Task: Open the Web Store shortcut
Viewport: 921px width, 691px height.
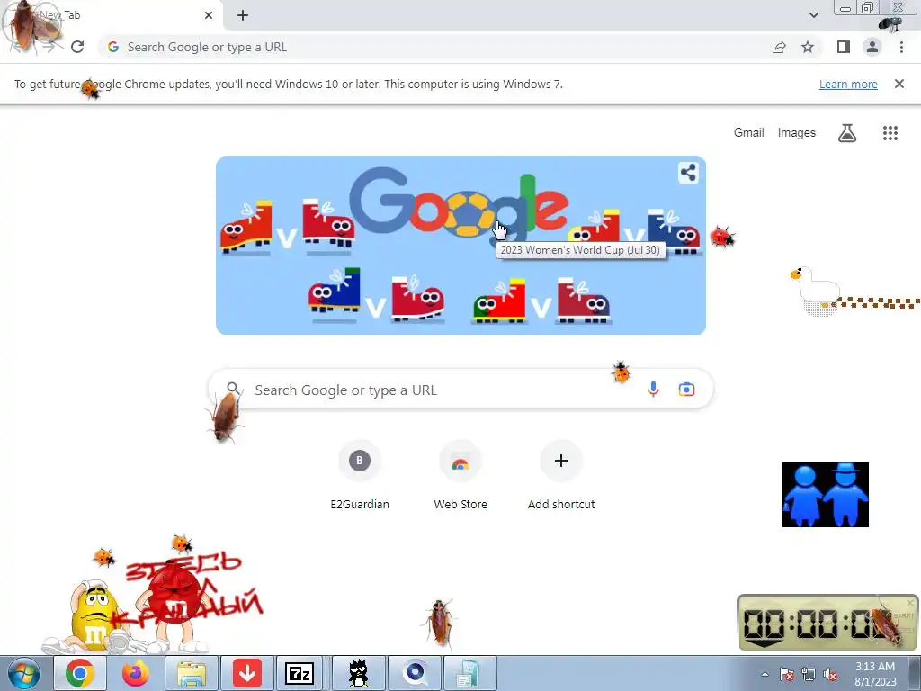Action: (460, 477)
